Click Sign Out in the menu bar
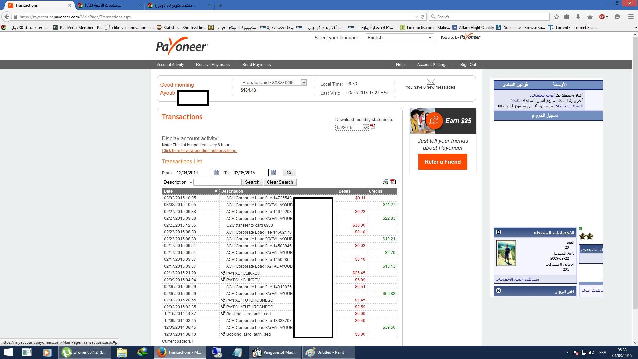 [x=468, y=65]
